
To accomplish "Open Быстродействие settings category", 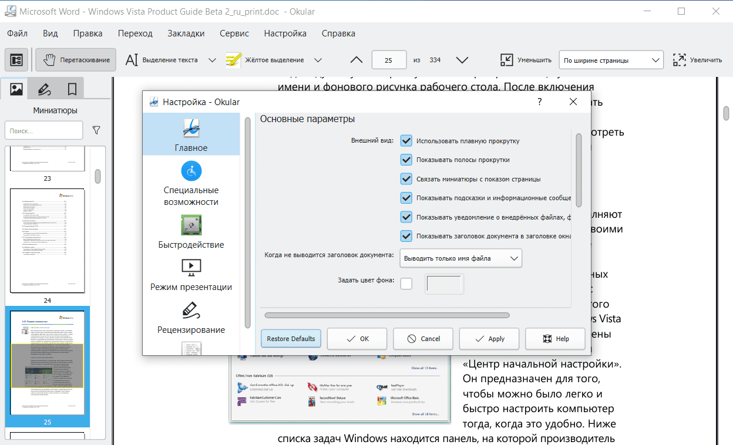I will [x=191, y=231].
